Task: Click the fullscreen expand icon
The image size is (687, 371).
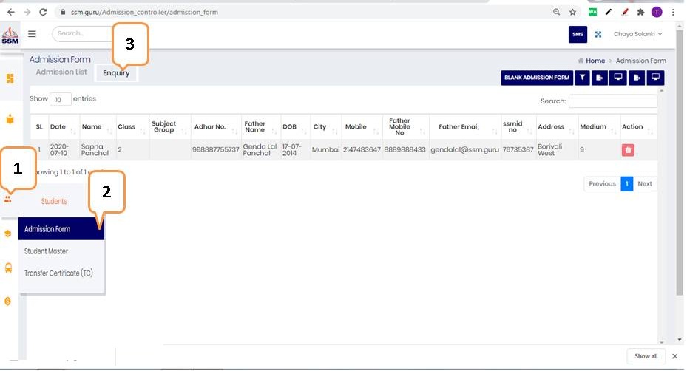Action: click(598, 34)
